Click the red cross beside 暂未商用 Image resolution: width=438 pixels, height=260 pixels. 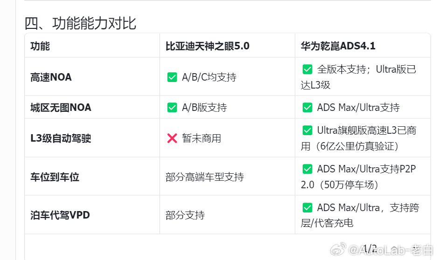[172, 138]
